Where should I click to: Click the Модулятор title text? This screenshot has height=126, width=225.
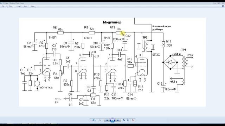[x=112, y=22]
